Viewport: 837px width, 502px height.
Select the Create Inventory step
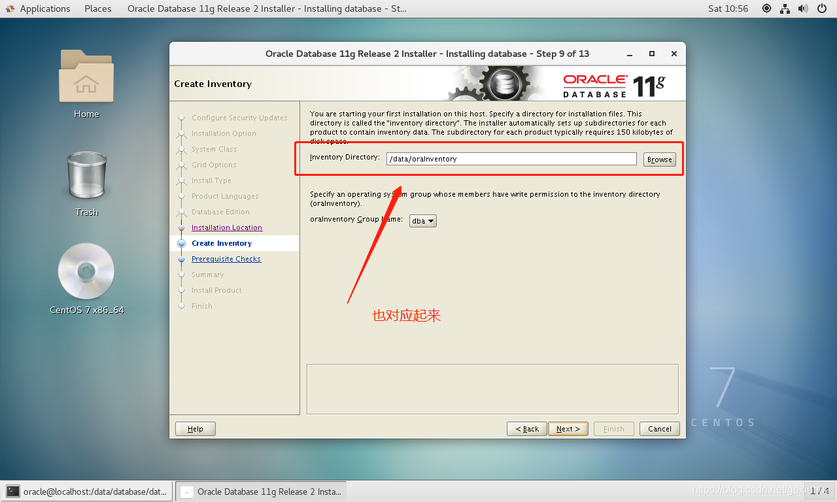pos(222,243)
